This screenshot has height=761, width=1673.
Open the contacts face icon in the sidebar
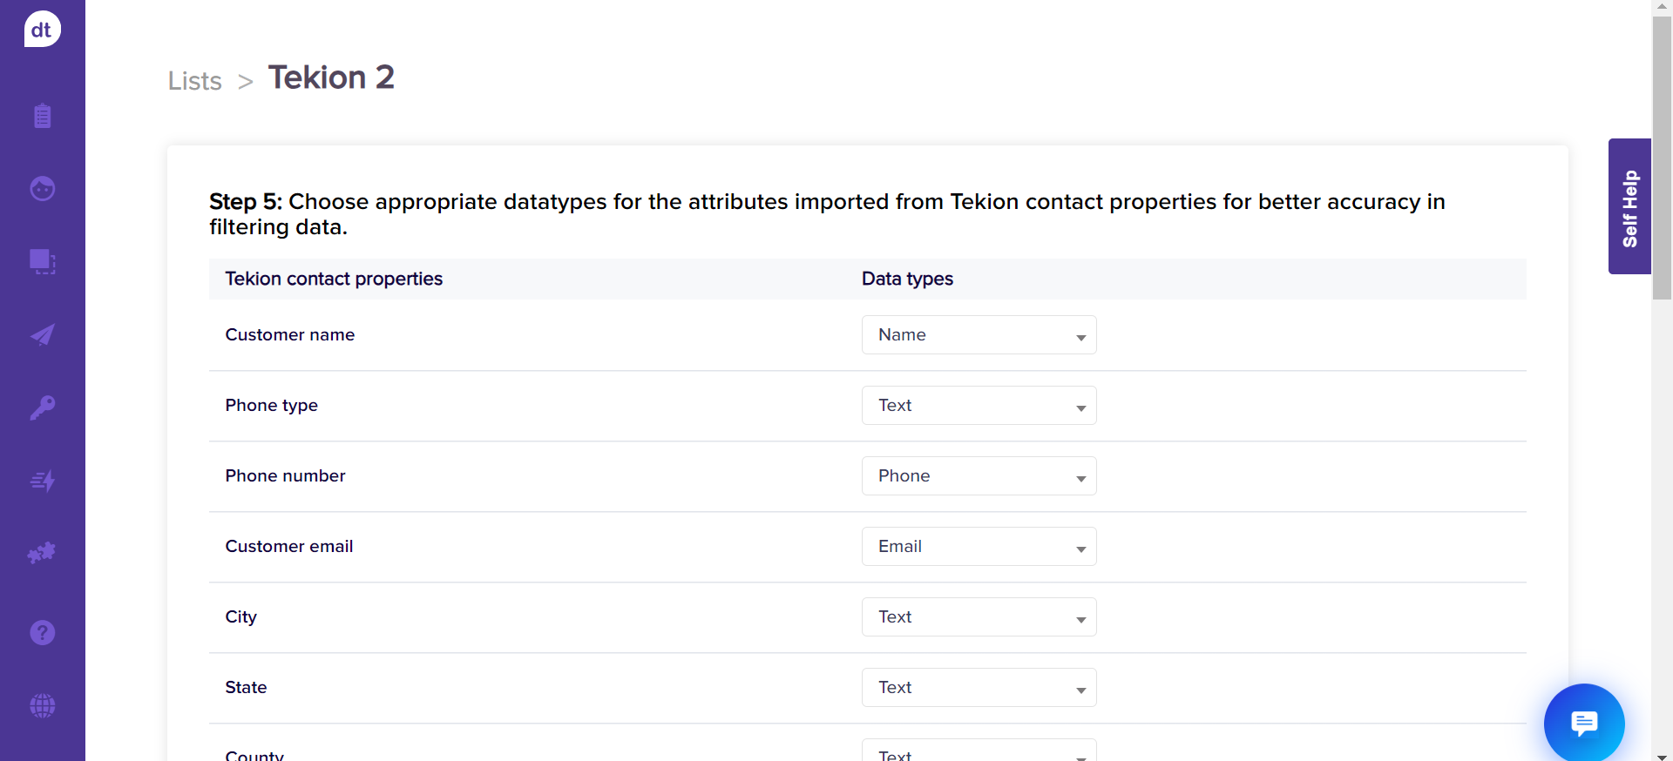[x=42, y=189]
